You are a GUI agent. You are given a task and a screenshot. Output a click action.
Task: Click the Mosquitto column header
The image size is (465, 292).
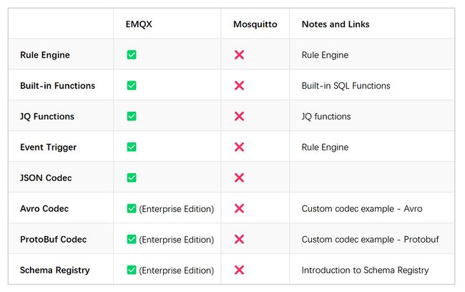pos(255,24)
